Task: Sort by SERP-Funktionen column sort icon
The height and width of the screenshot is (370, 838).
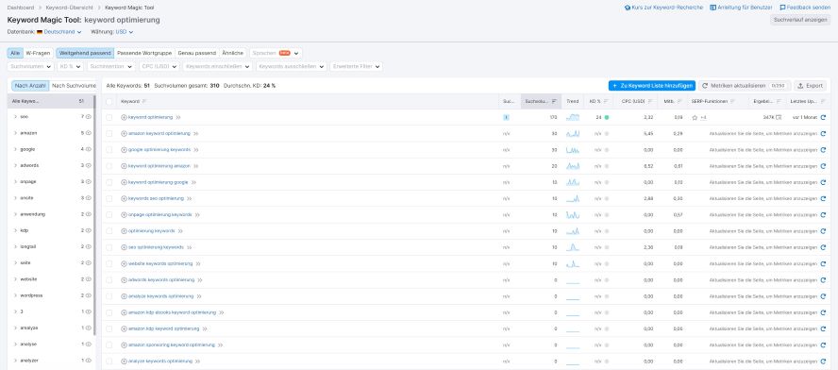Action: click(732, 101)
